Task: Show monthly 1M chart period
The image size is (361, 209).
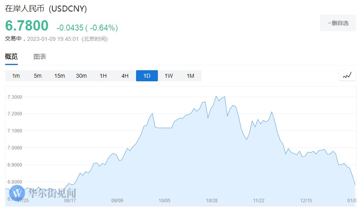Action: 190,76
